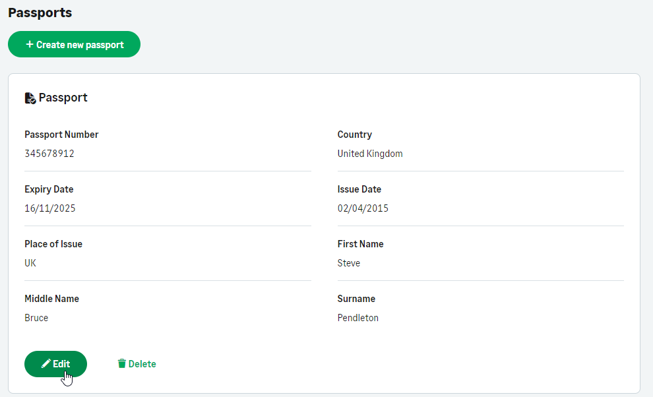Screen dimensions: 653x397
Task: Click the Issue Date label
Action: coord(359,189)
